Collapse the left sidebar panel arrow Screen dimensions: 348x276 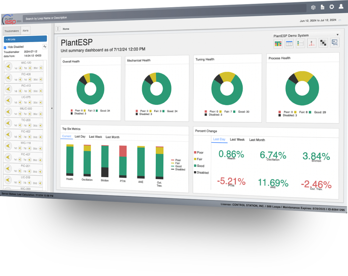coord(52,108)
